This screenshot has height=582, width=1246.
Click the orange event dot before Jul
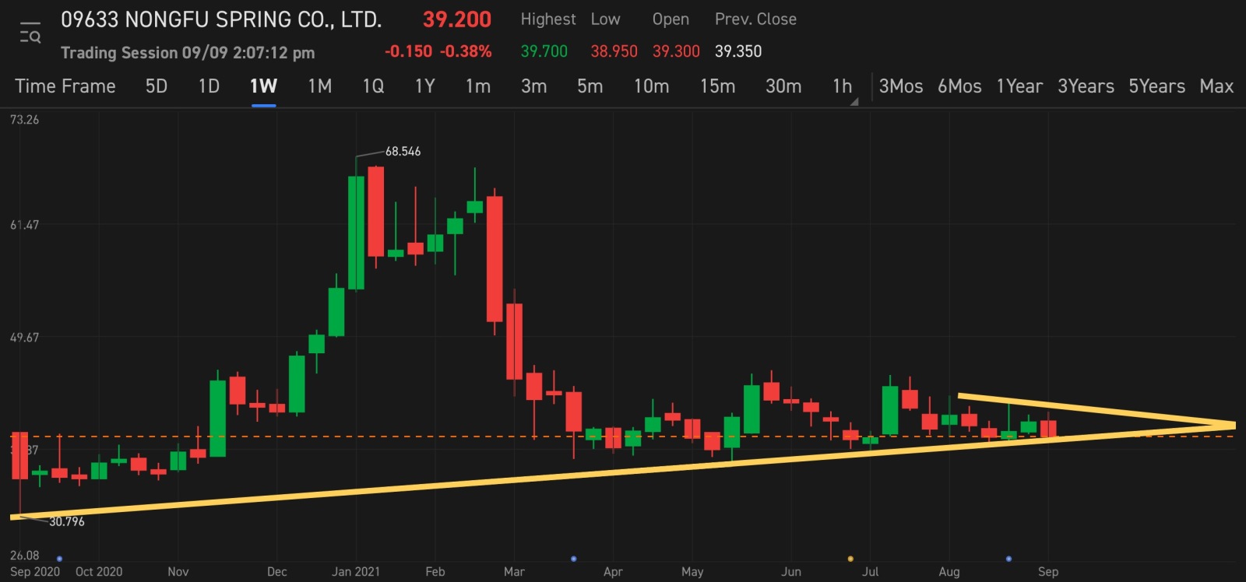(850, 559)
